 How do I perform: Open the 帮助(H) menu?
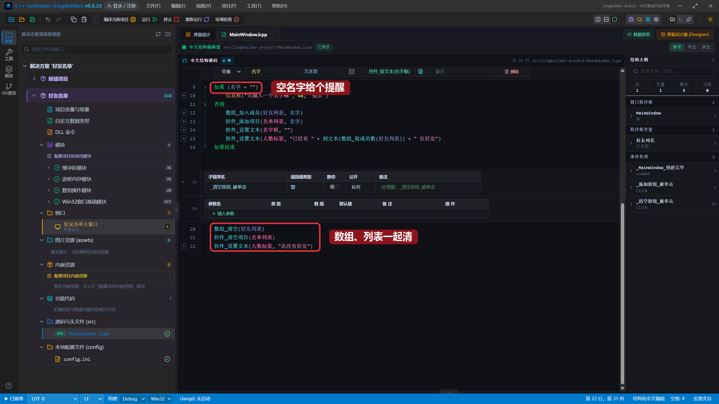[279, 6]
